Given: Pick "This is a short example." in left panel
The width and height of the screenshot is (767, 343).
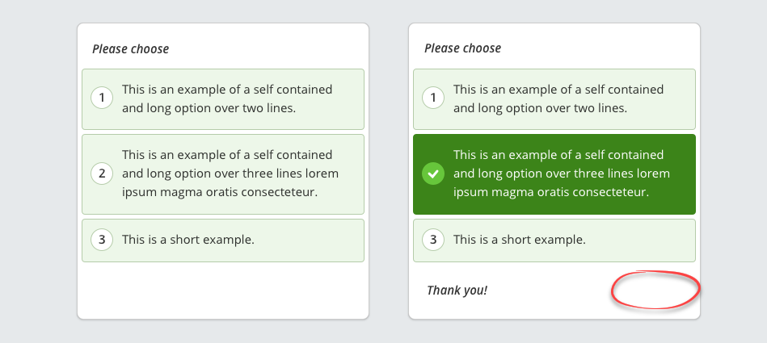Looking at the screenshot, I should [188, 240].
